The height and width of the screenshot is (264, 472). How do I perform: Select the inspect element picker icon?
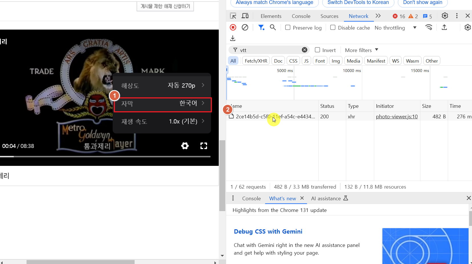233,16
